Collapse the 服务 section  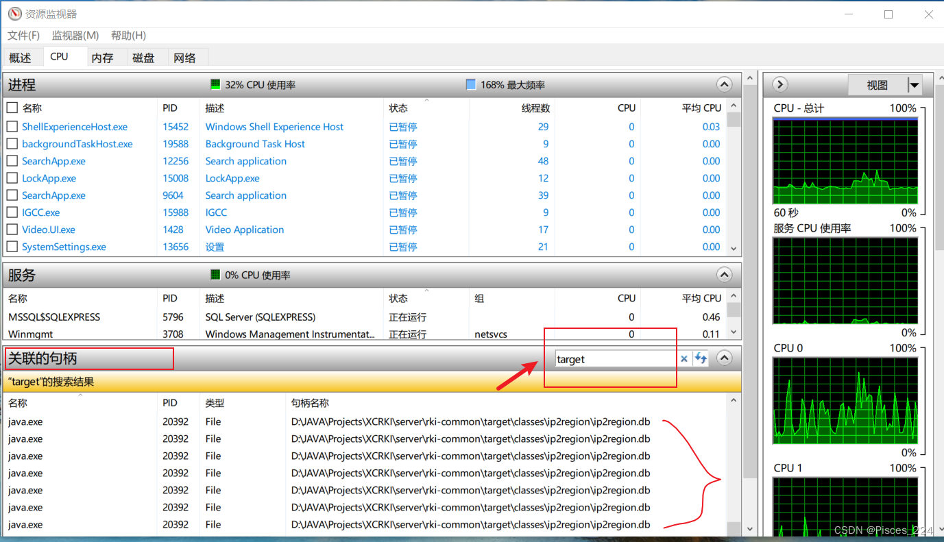coord(724,275)
